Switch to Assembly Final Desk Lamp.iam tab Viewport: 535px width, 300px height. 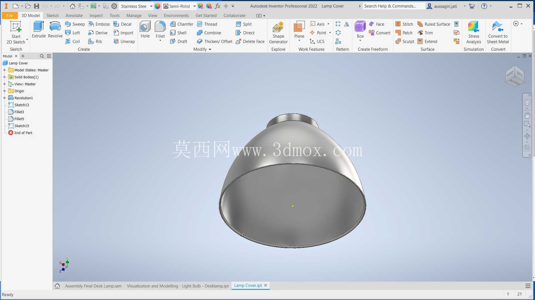(93, 286)
